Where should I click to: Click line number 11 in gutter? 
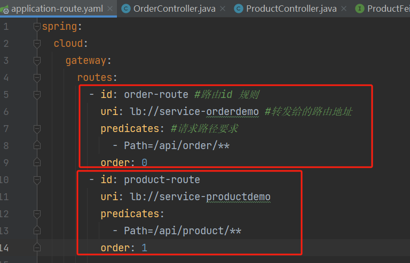(x=4, y=197)
